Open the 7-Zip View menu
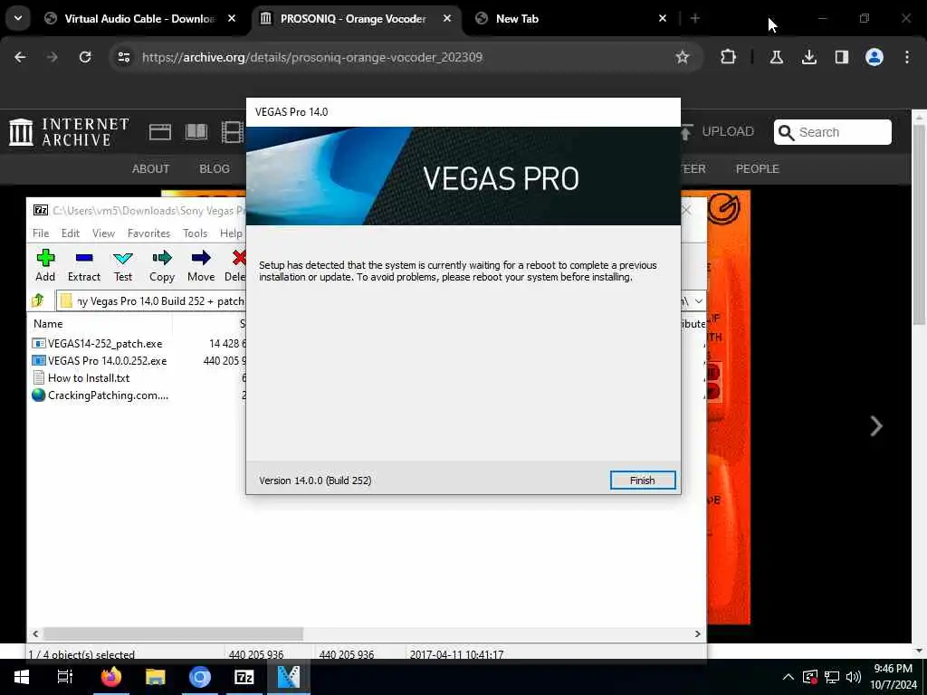 tap(103, 233)
